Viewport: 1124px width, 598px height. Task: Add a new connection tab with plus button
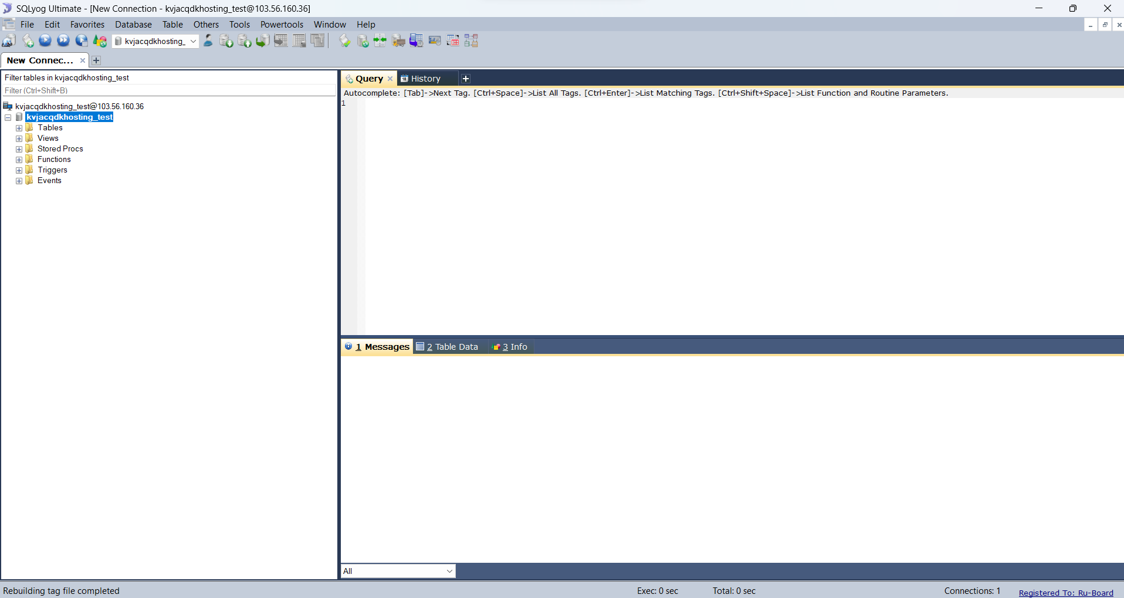point(96,60)
